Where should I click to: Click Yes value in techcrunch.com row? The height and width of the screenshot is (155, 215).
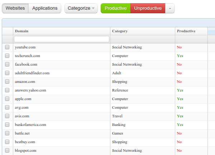[180, 56]
